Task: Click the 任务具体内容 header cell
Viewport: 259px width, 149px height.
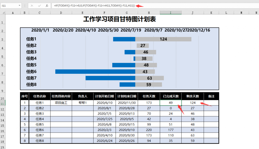Action: pos(61,96)
